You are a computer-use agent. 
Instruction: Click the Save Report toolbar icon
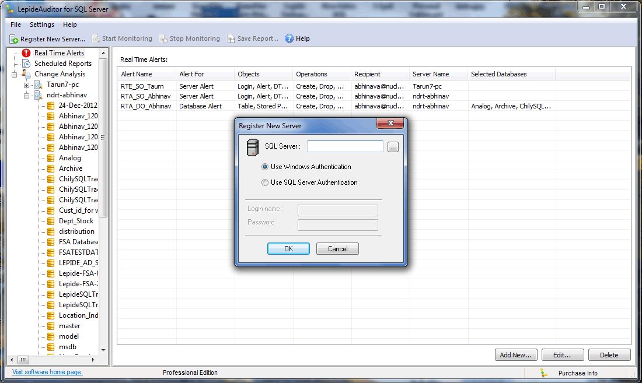pyautogui.click(x=231, y=38)
